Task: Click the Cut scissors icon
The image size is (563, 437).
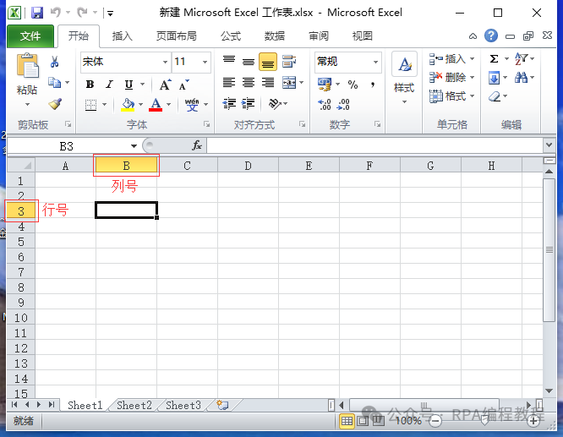Action: click(x=55, y=62)
